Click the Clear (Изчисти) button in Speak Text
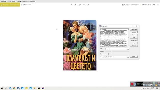This screenshot has height=90, width=160. point(134,43)
